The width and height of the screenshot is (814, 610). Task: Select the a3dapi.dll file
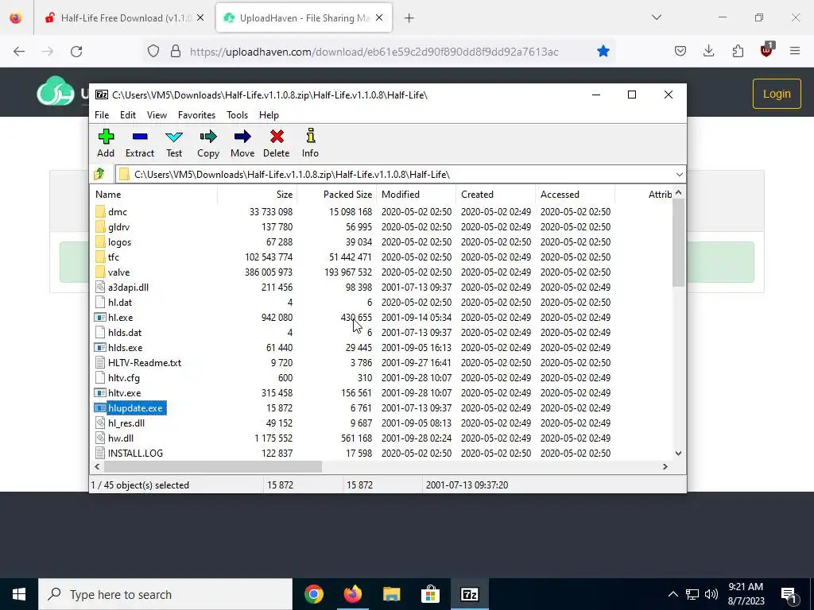pyautogui.click(x=128, y=287)
